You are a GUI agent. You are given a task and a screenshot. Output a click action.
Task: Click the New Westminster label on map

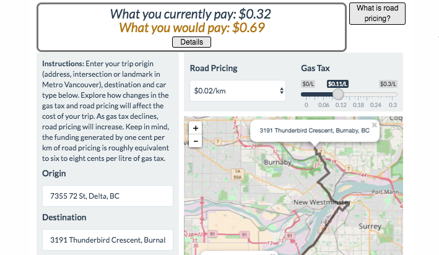pos(322,202)
